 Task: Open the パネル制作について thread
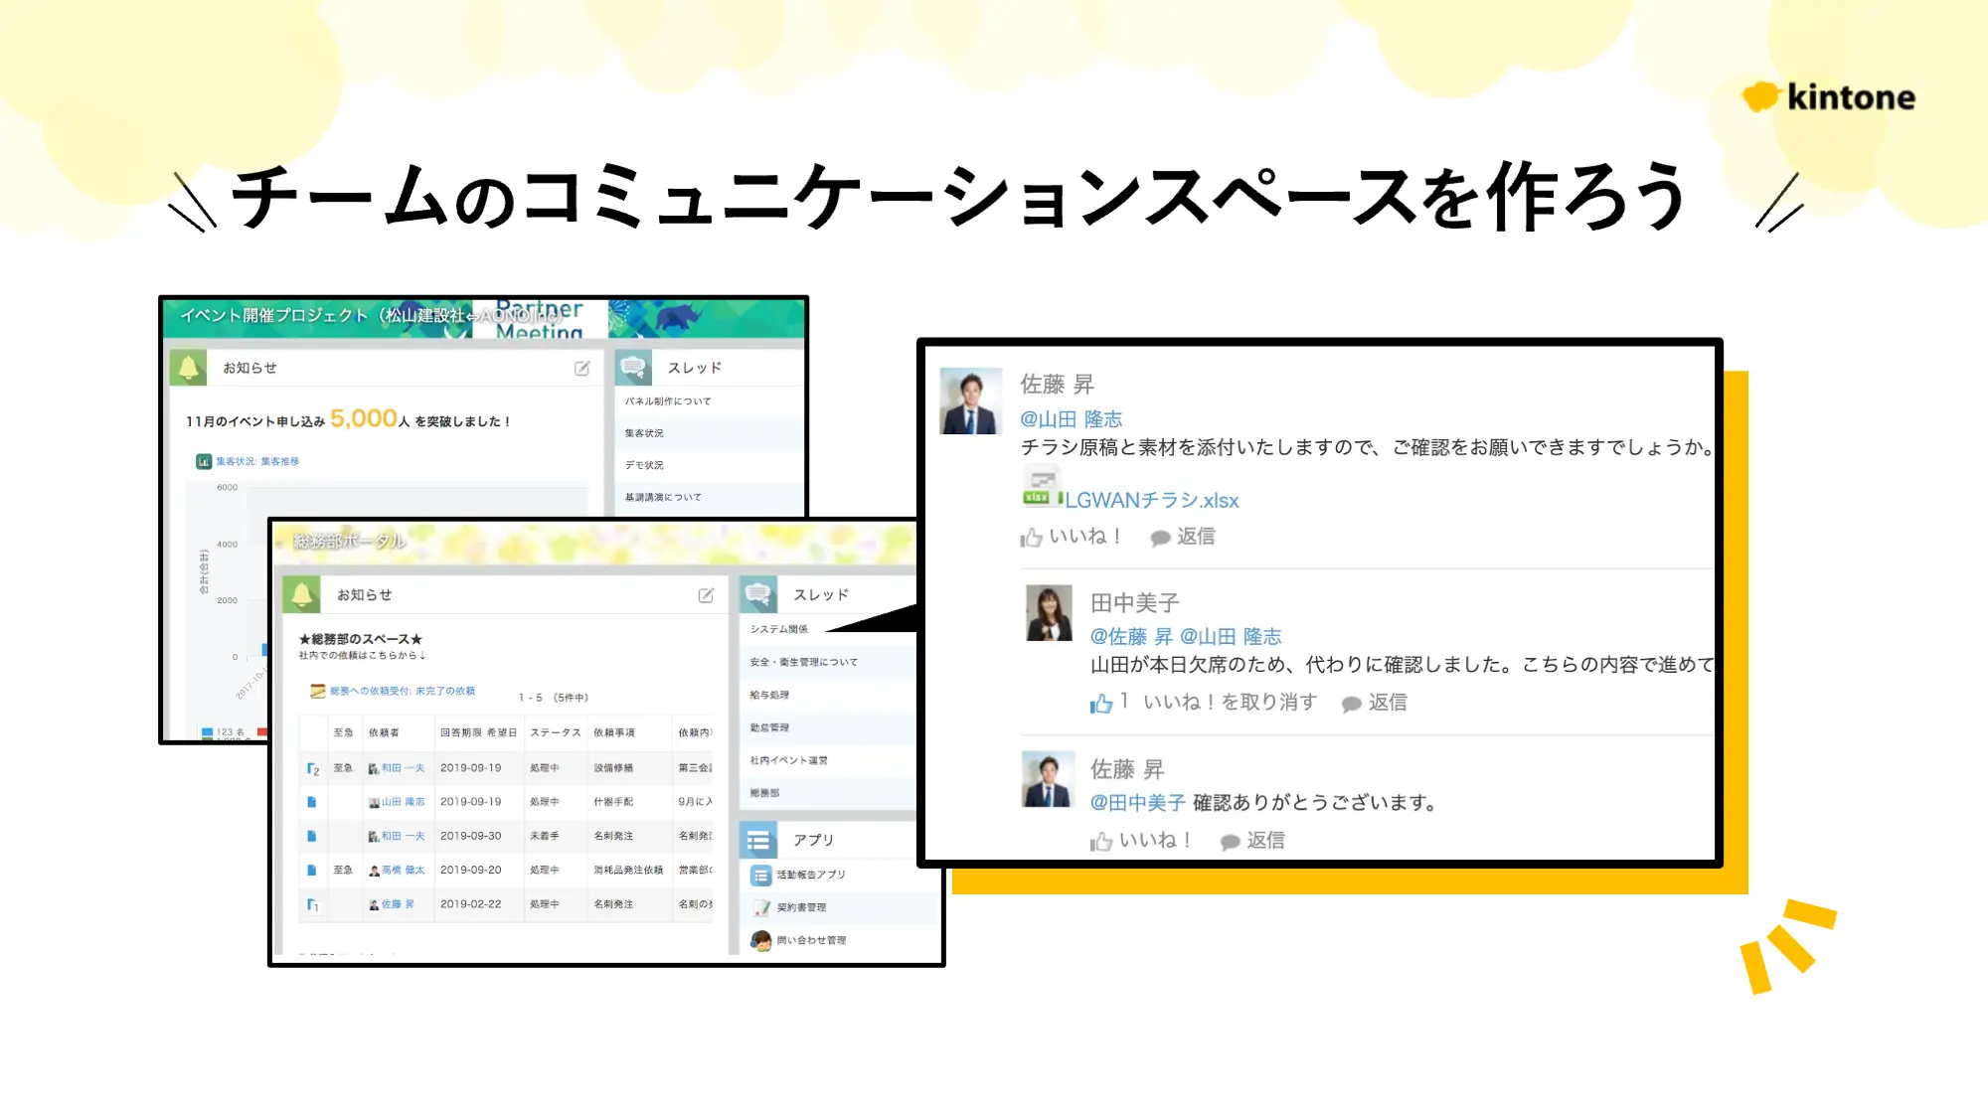[x=668, y=401]
